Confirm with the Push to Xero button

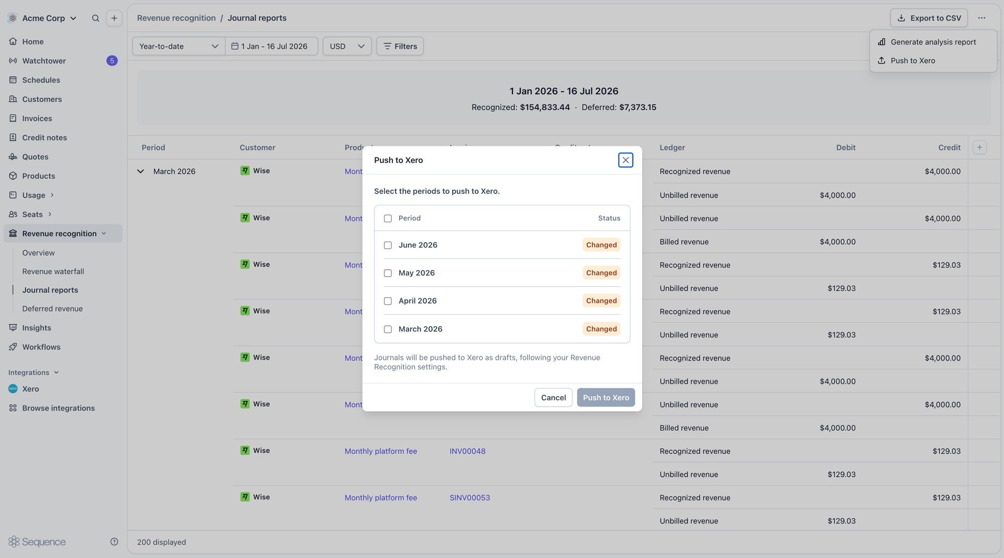606,398
